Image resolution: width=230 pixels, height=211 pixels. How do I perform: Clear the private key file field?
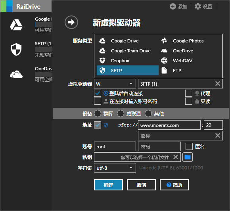point(176,157)
